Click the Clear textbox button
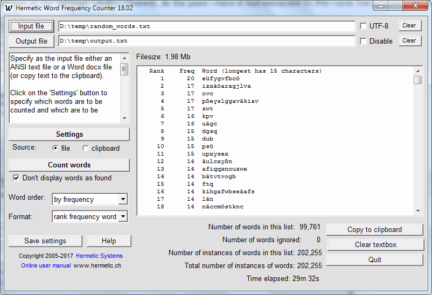The image size is (432, 295). (x=375, y=245)
